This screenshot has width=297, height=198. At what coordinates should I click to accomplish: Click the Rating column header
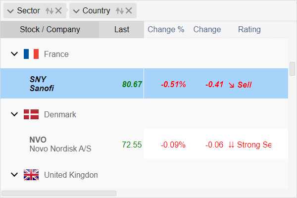click(249, 29)
